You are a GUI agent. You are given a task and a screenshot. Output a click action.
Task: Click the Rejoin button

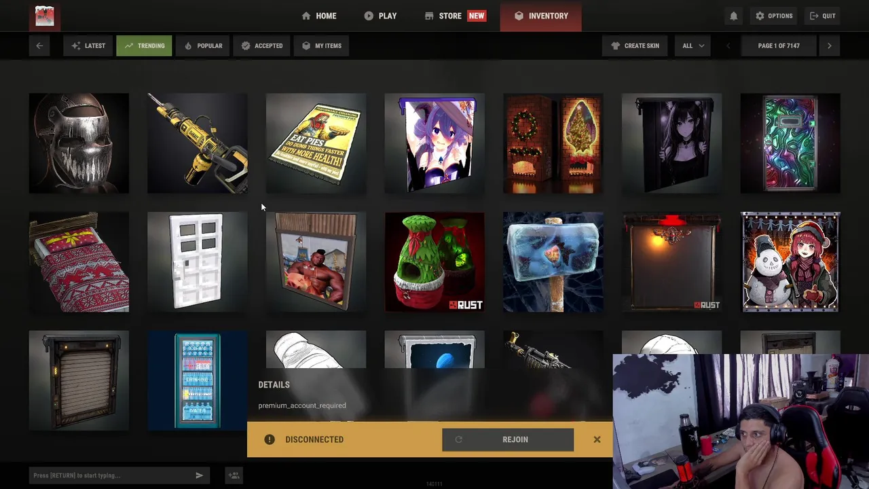click(508, 439)
